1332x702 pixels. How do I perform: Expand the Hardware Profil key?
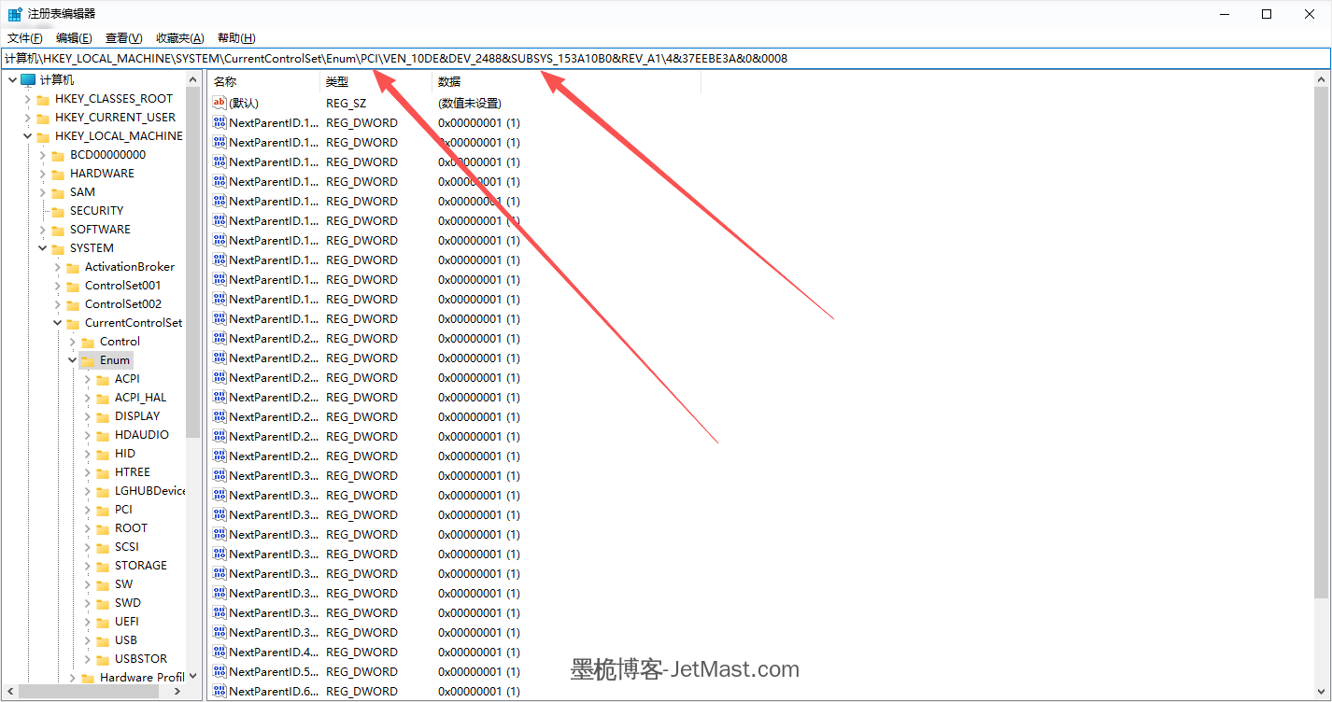point(72,678)
